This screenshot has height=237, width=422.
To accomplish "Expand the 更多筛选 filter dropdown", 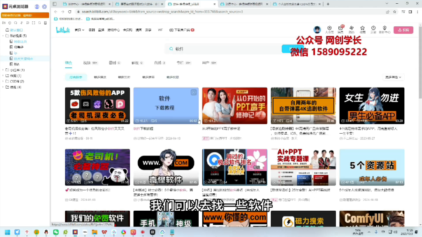I will [x=393, y=77].
